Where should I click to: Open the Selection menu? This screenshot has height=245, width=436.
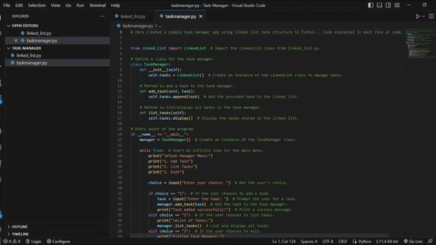pyautogui.click(x=37, y=5)
